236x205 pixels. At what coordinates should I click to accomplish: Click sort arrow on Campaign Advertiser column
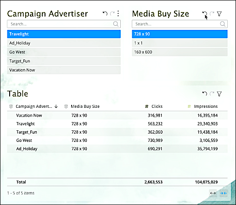pyautogui.click(x=56, y=106)
